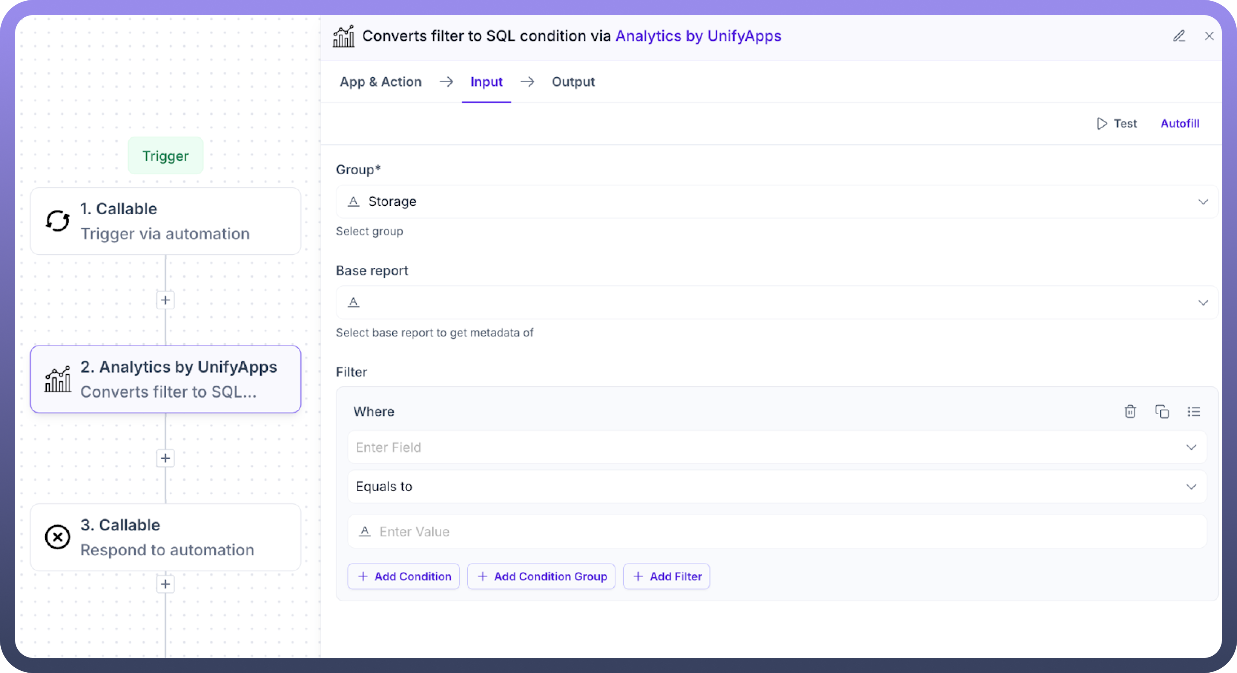Click the Autofill link
The height and width of the screenshot is (673, 1237).
click(1179, 123)
